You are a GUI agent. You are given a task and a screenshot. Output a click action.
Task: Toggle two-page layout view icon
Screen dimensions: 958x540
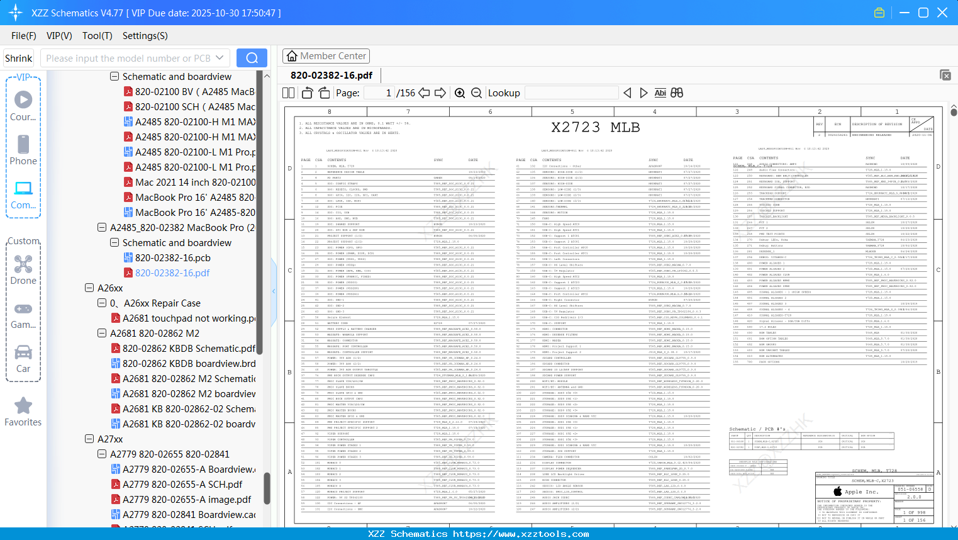click(289, 93)
